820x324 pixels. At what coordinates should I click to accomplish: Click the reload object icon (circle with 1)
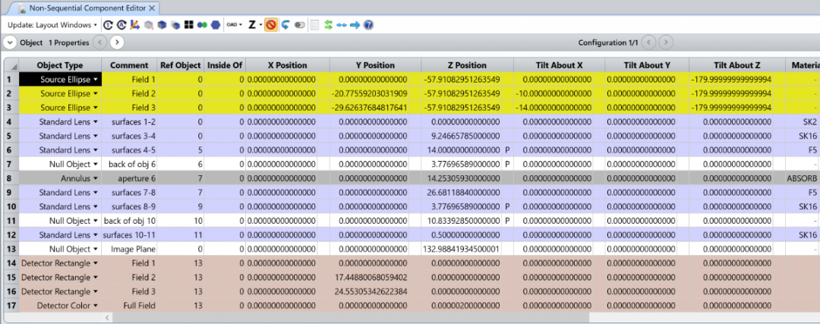coord(109,24)
